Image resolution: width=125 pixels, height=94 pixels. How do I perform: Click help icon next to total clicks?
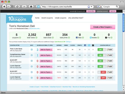pyautogui.click(x=53, y=38)
